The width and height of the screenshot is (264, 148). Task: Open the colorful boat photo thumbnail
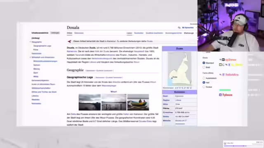[138, 102]
